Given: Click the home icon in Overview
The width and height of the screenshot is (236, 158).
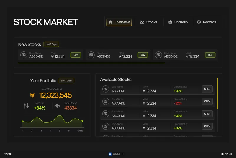Looking at the screenshot, I should coord(110,22).
